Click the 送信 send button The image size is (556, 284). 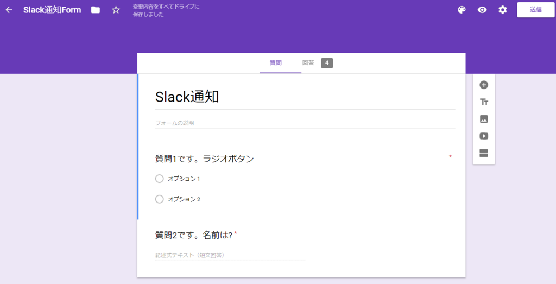(536, 10)
